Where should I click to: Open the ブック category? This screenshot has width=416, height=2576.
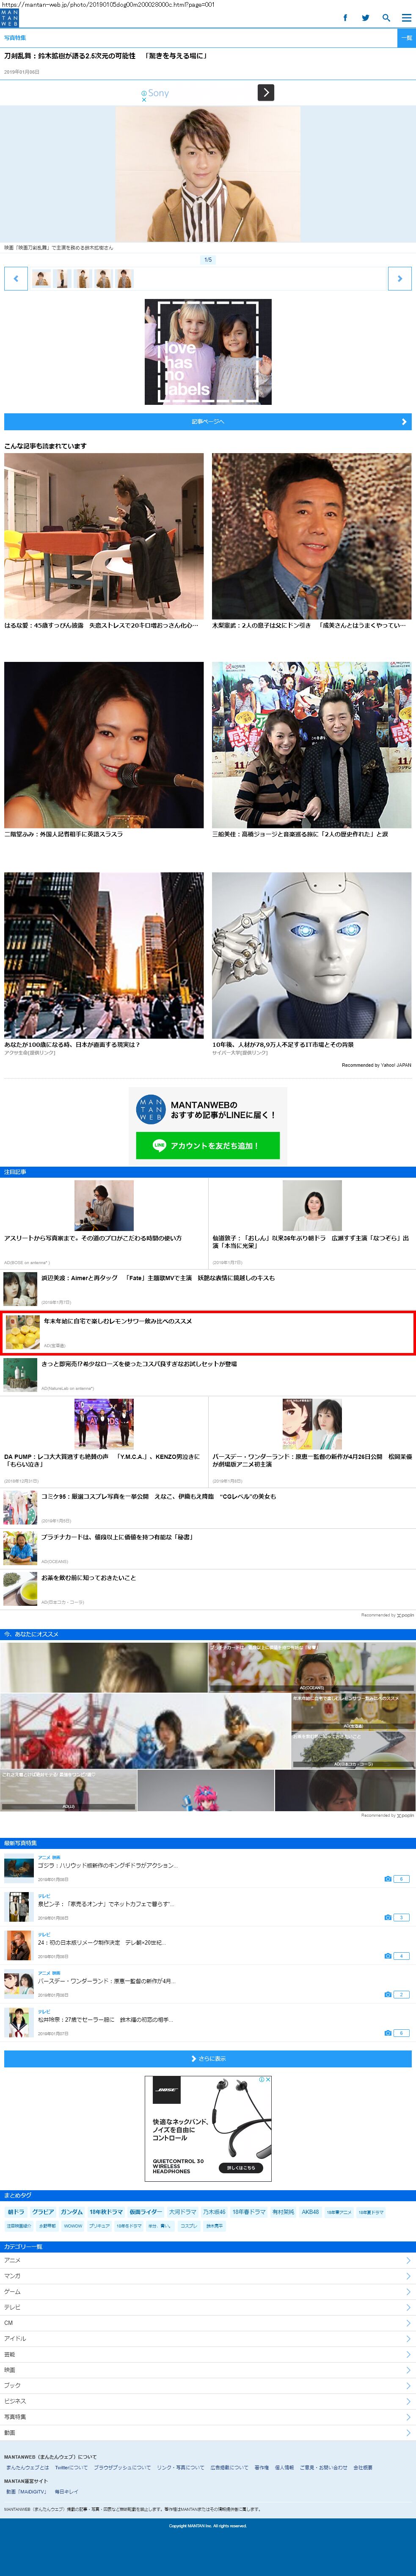[208, 2385]
